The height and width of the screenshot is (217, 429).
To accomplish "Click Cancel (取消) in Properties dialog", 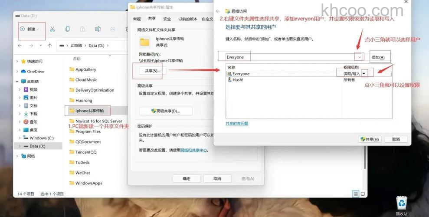I will (217, 179).
